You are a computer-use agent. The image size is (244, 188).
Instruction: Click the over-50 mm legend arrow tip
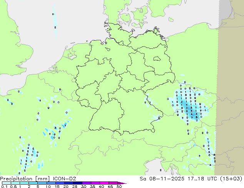(x=122, y=183)
